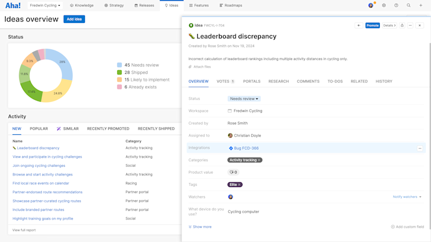431x242 pixels.
Task: Remove the Activity tracking category tag
Action: 259,160
